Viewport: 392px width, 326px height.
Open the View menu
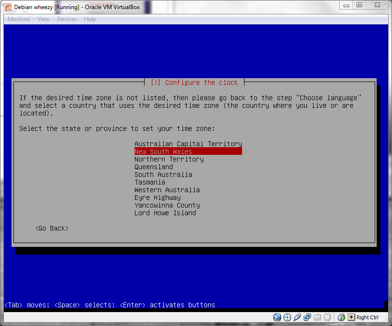pos(44,19)
